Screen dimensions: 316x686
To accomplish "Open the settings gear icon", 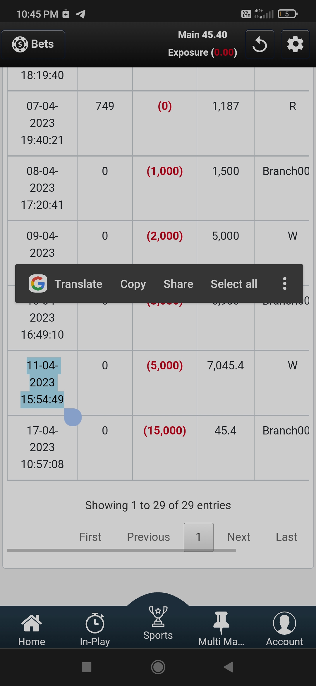I will (295, 45).
